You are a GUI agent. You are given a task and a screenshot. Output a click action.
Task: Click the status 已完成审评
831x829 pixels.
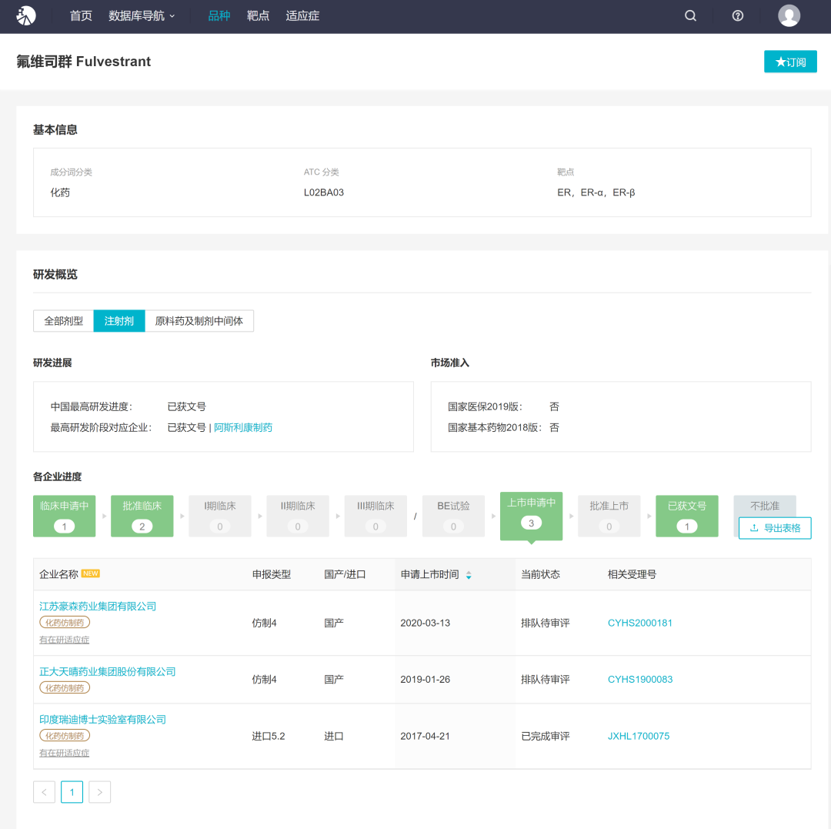[x=546, y=736]
